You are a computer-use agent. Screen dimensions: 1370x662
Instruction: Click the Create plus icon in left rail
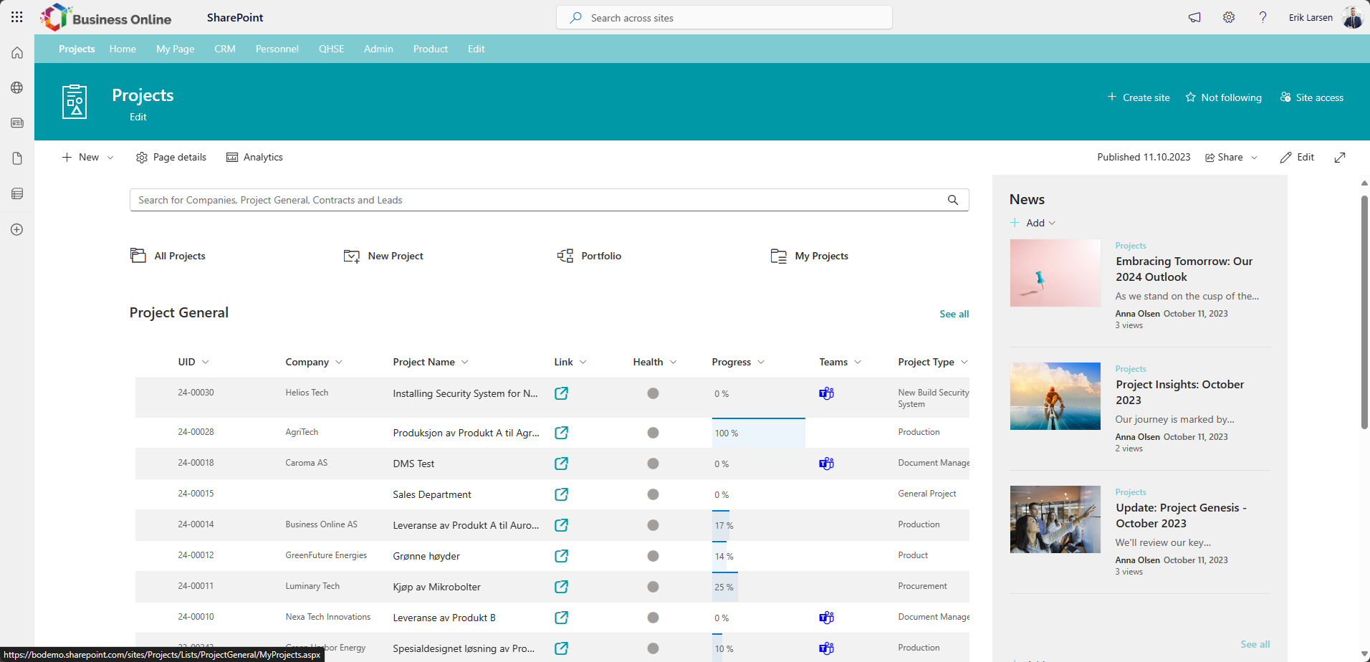point(17,229)
